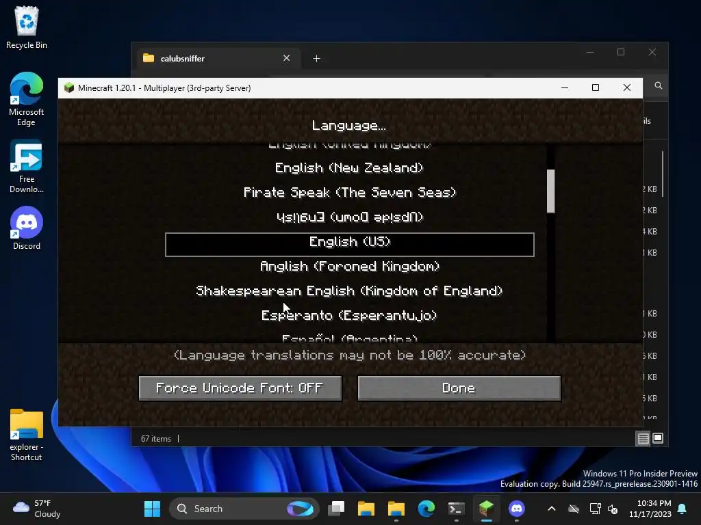Select Anglish (Foroned Kingdom) language

pos(349,267)
